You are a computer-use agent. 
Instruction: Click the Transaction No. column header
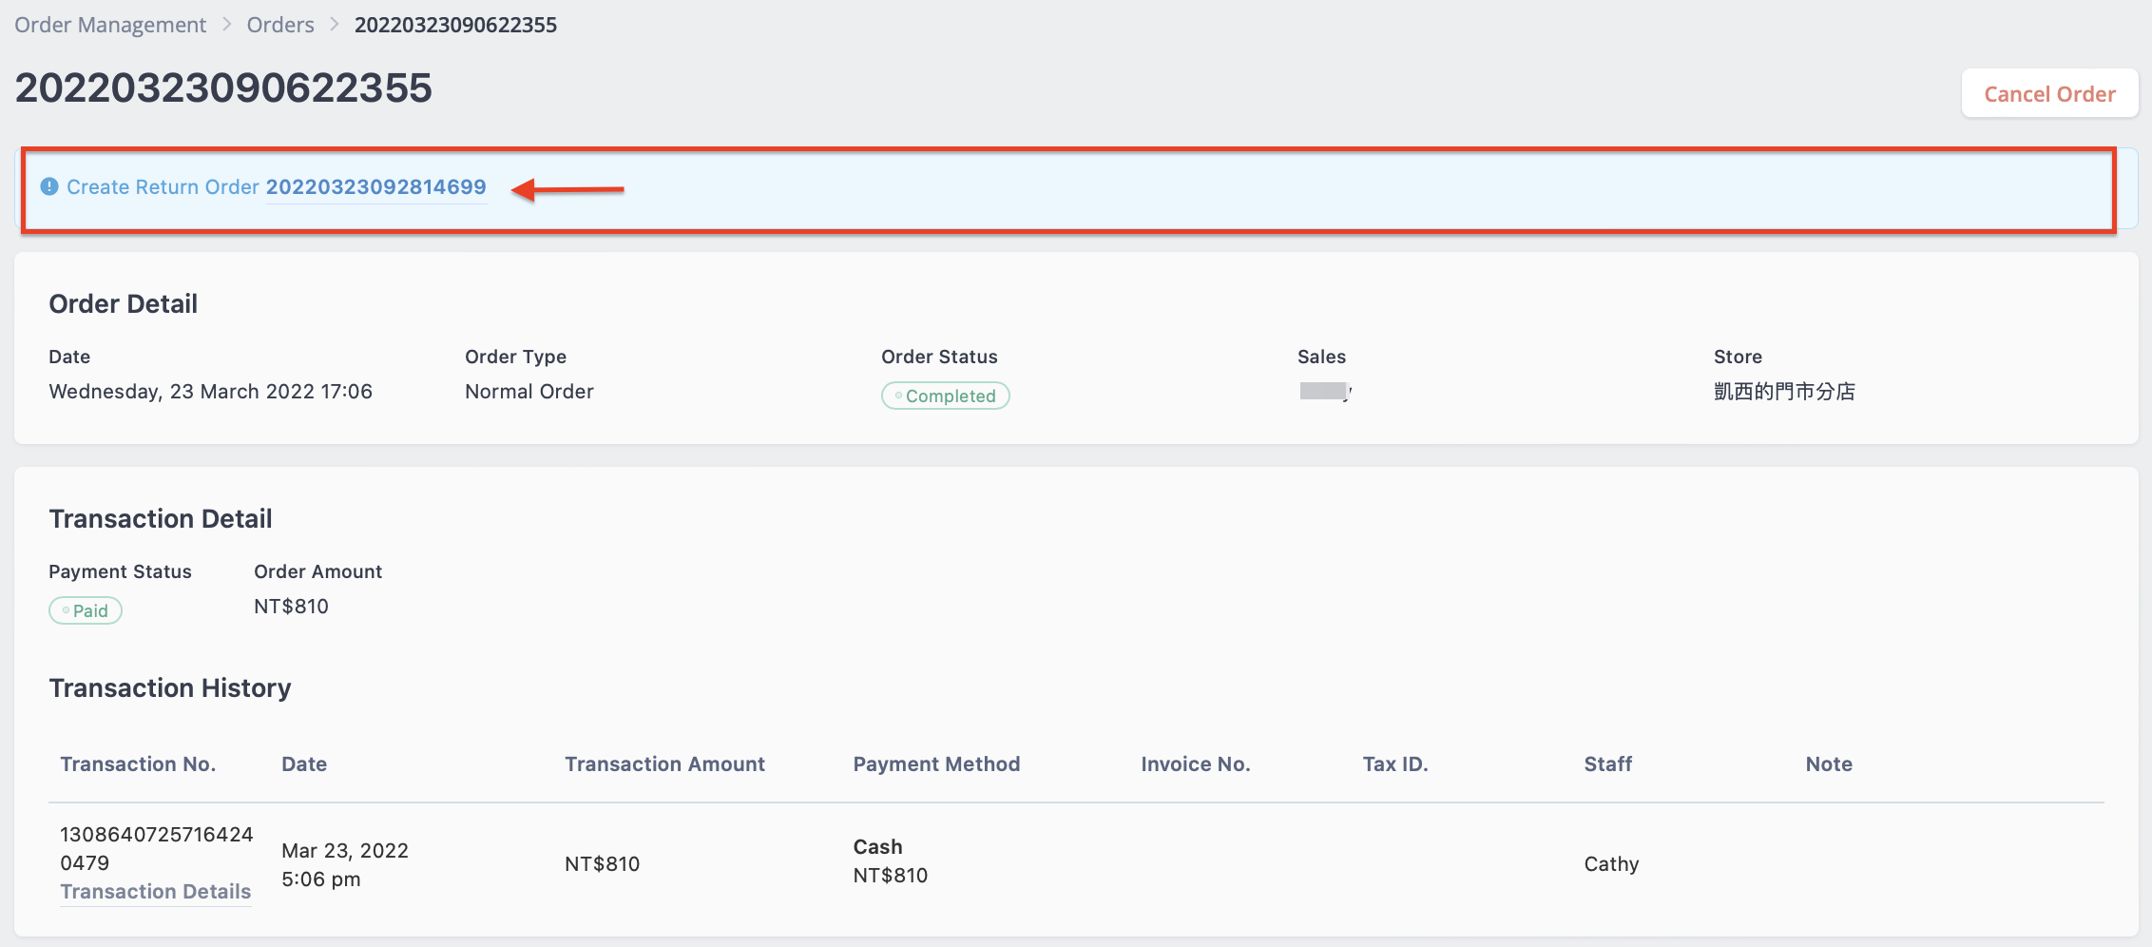tap(138, 764)
